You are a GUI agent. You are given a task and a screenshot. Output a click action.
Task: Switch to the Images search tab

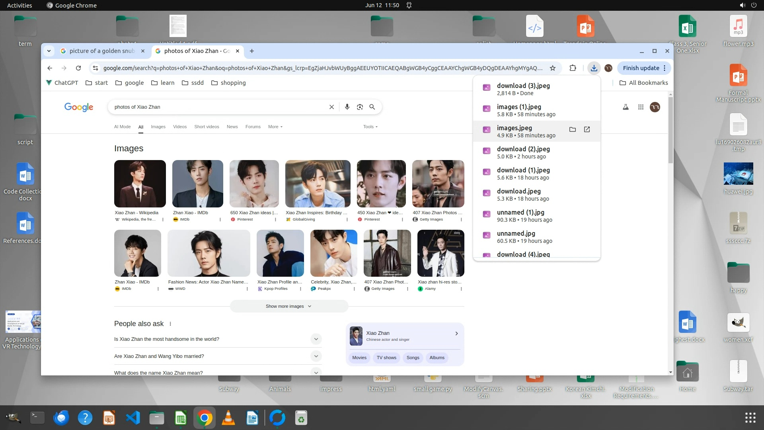pyautogui.click(x=158, y=127)
